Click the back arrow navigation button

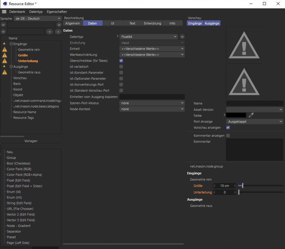click(x=50, y=31)
